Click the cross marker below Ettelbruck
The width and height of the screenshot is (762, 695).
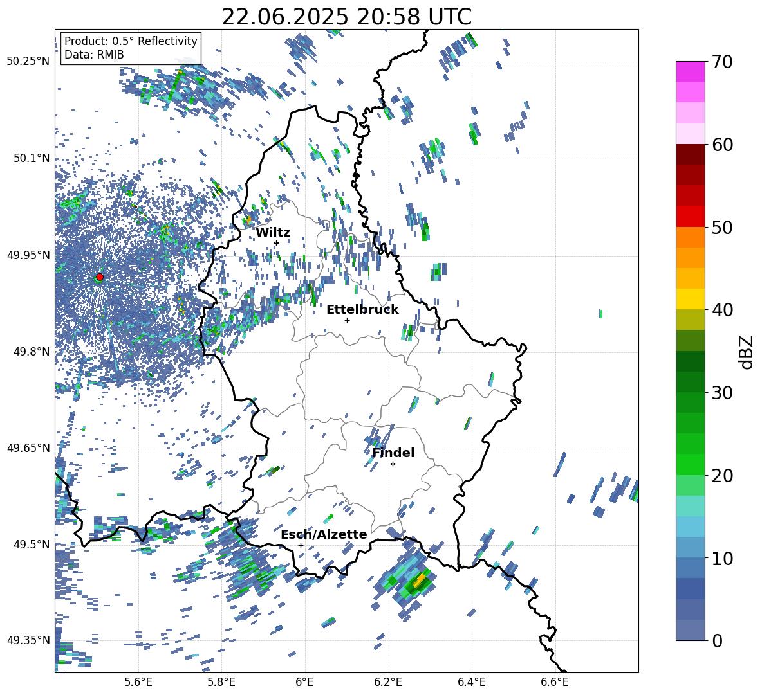pos(347,320)
